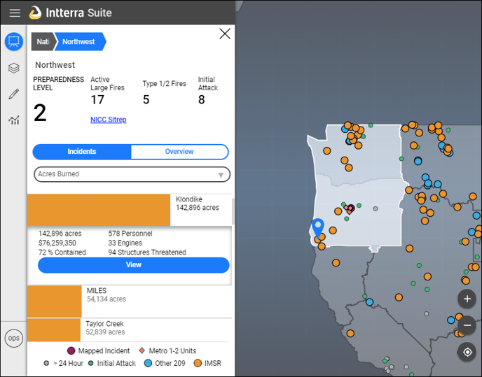Click the ops circle button
Screen dimensions: 482x377
[x=14, y=338]
